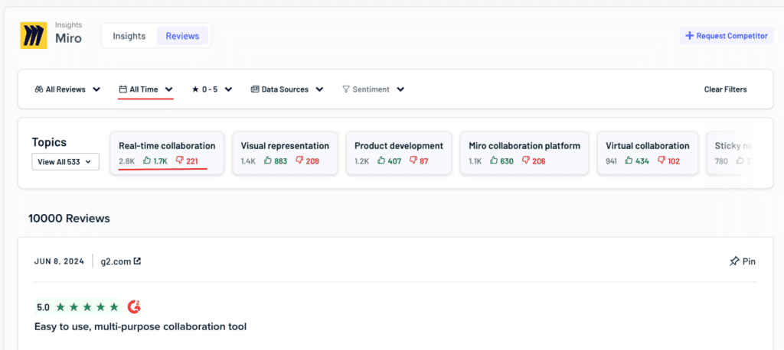Select the Virtual collaboration topic card
This screenshot has height=350, width=784.
648,153
